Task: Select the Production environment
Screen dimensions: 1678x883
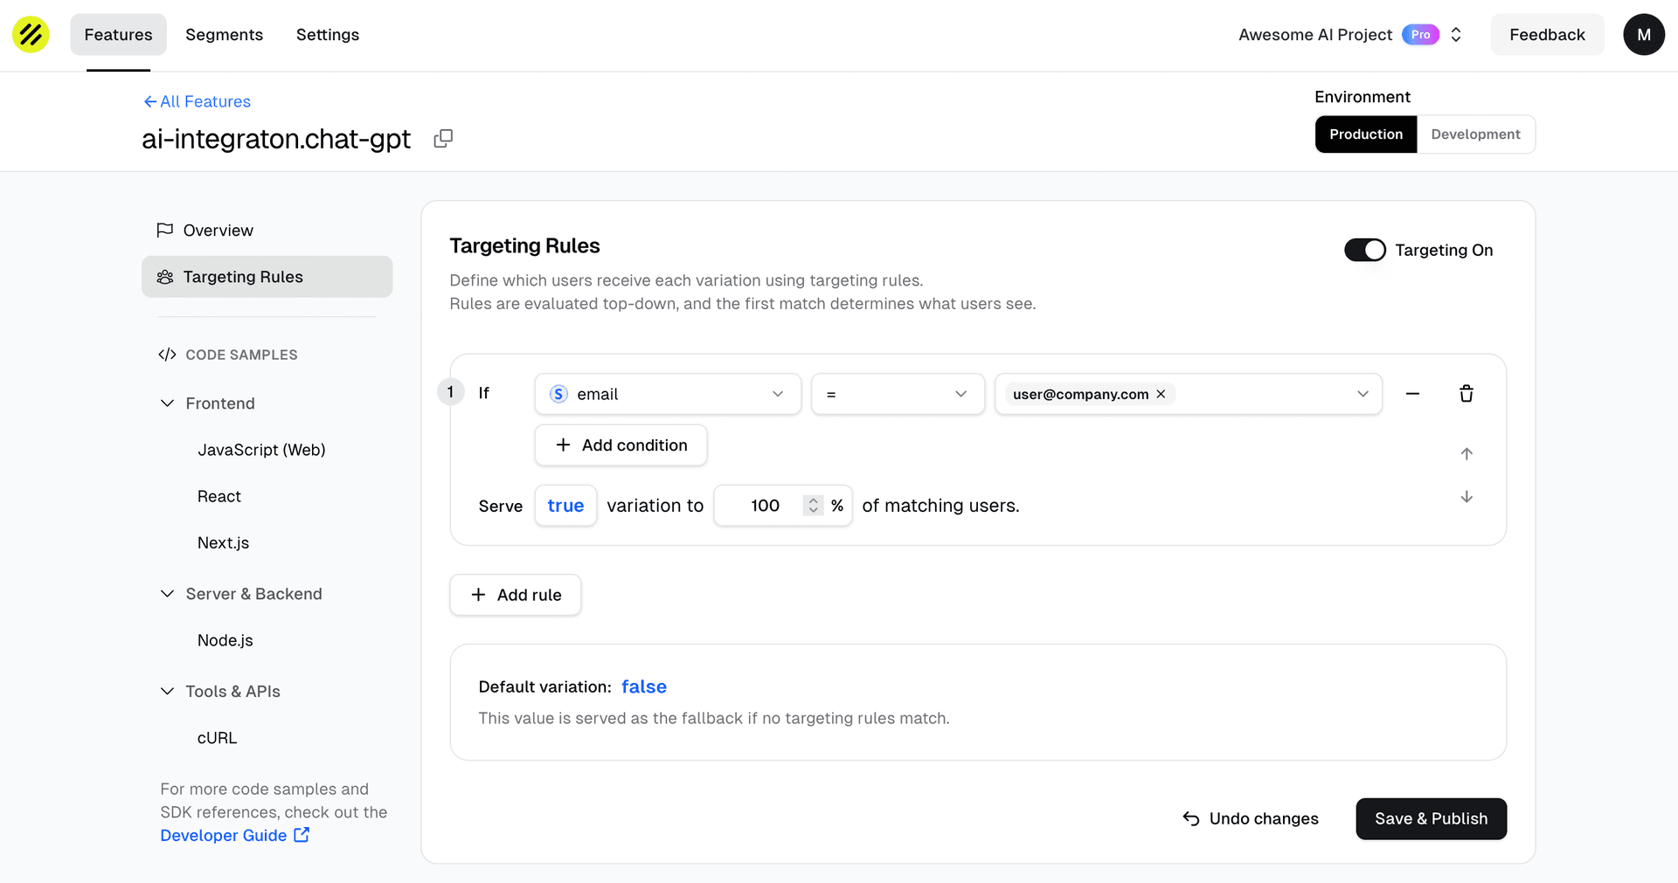Action: click(x=1365, y=135)
